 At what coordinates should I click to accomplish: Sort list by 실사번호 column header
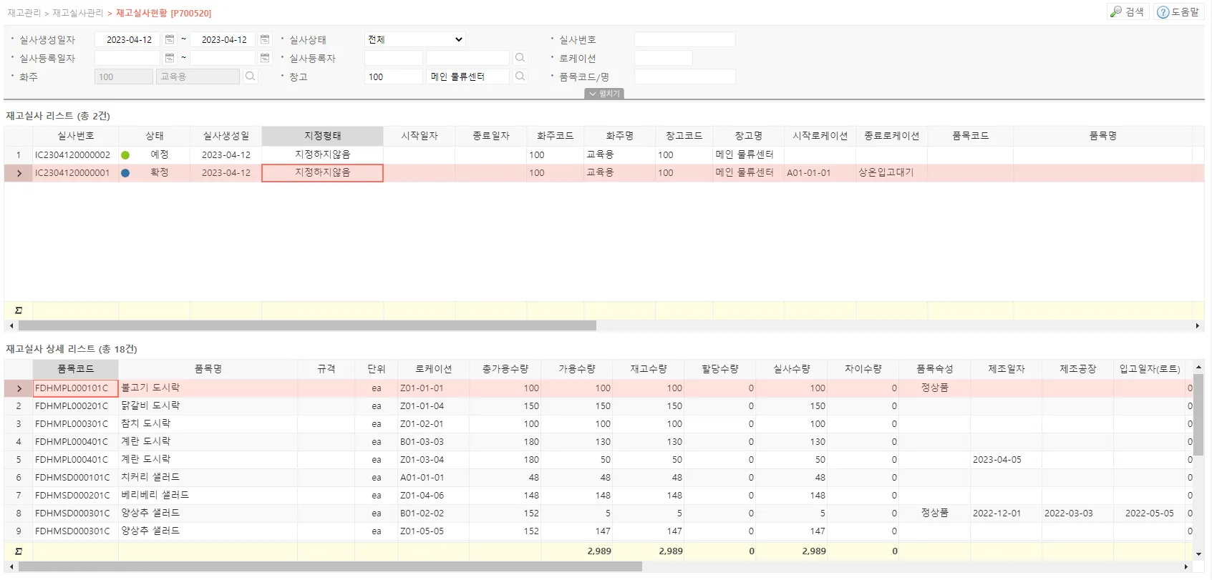[x=75, y=136]
